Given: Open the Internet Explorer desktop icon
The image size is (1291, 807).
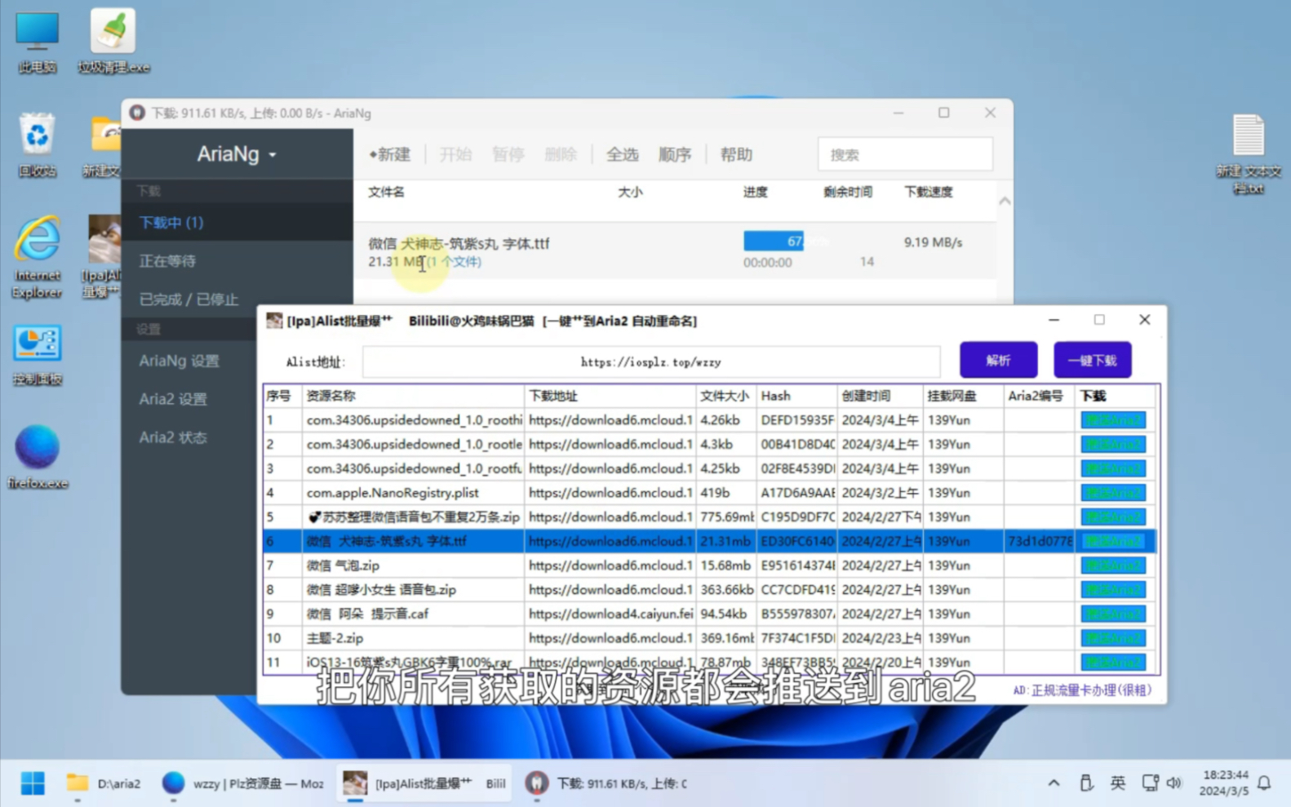Looking at the screenshot, I should click(x=37, y=257).
